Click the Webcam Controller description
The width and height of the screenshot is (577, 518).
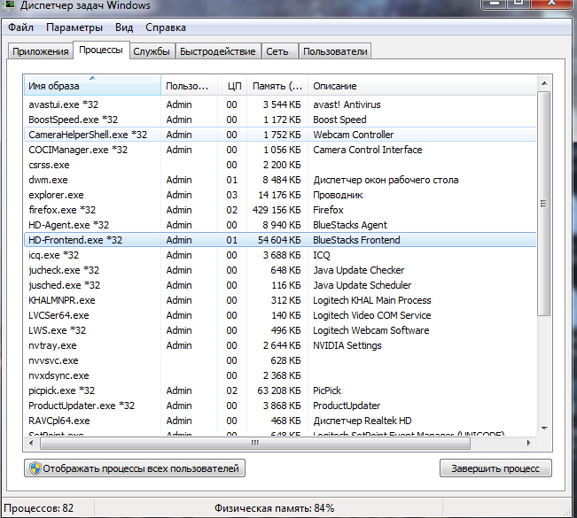click(x=354, y=135)
